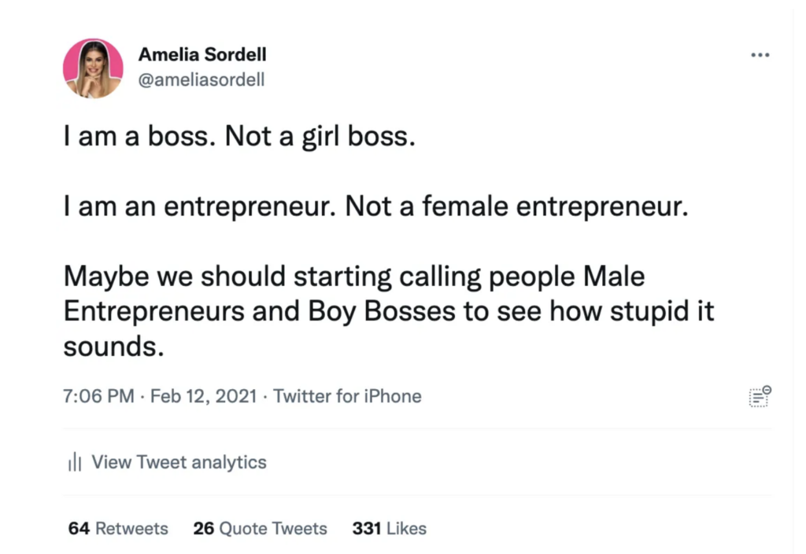Screen dimensions: 806x554
Task: Open the tweet's three-dot more options menu
Action: [759, 56]
